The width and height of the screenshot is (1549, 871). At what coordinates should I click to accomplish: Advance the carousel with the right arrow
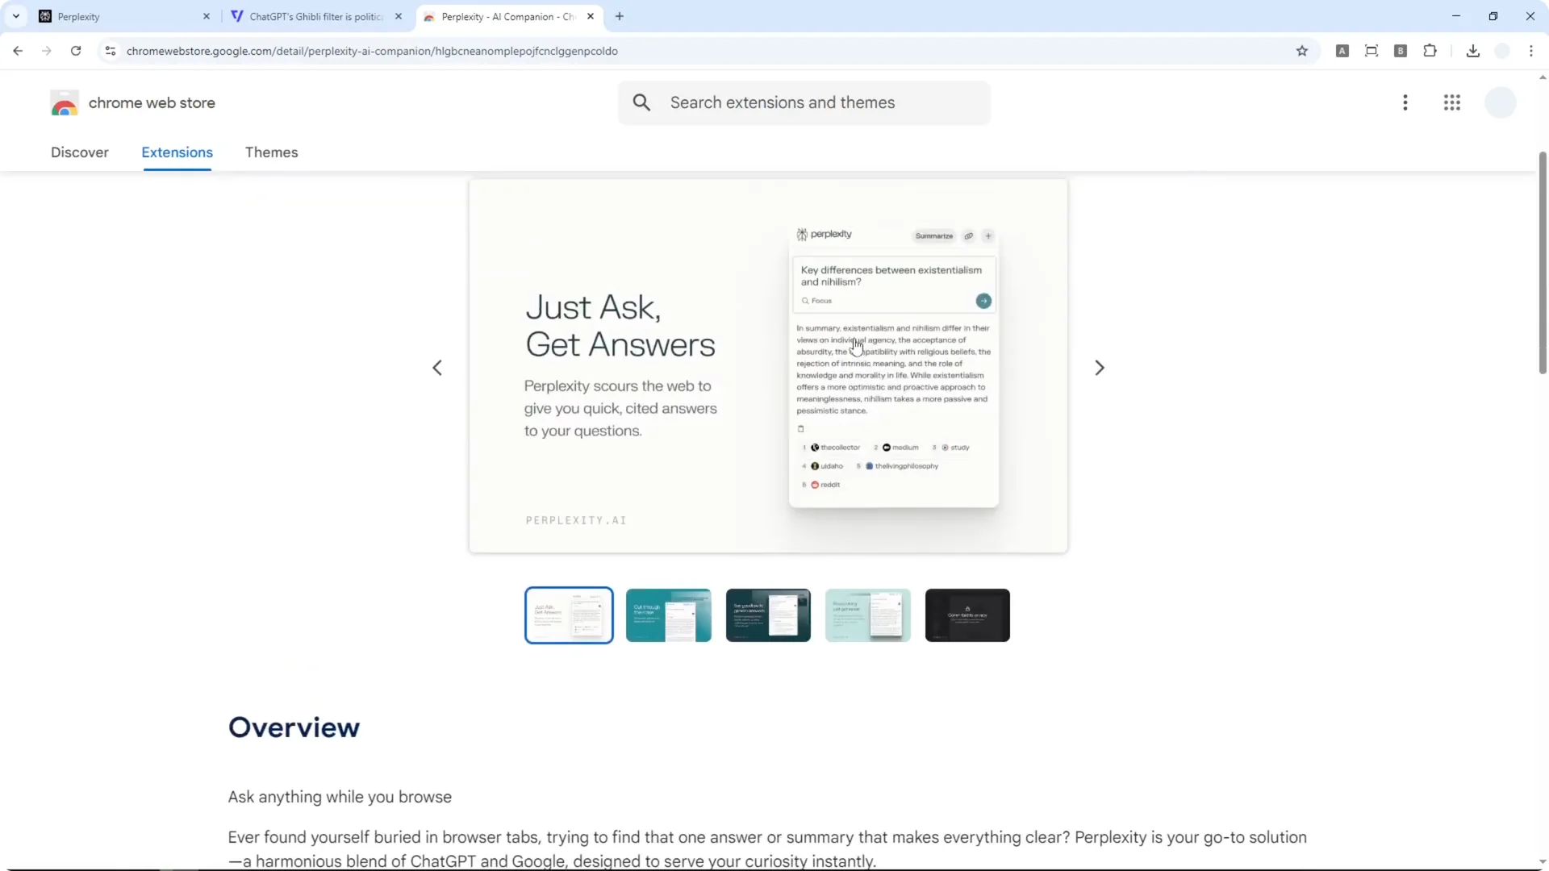pyautogui.click(x=1100, y=367)
